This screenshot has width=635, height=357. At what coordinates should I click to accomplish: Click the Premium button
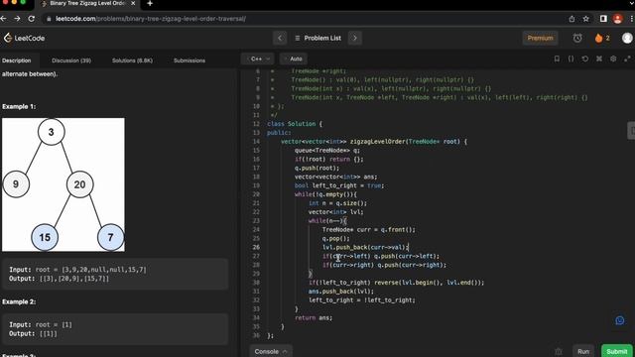[x=540, y=38]
